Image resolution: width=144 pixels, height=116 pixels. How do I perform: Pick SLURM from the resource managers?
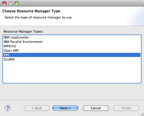coord(72,59)
